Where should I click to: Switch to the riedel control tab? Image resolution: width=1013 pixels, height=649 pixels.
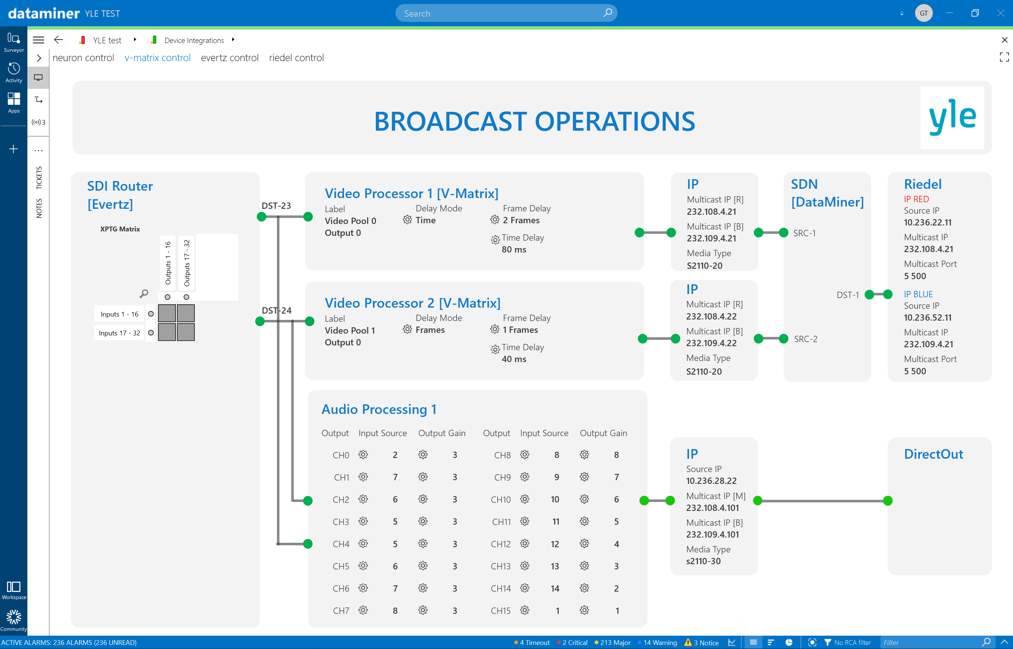(x=297, y=58)
